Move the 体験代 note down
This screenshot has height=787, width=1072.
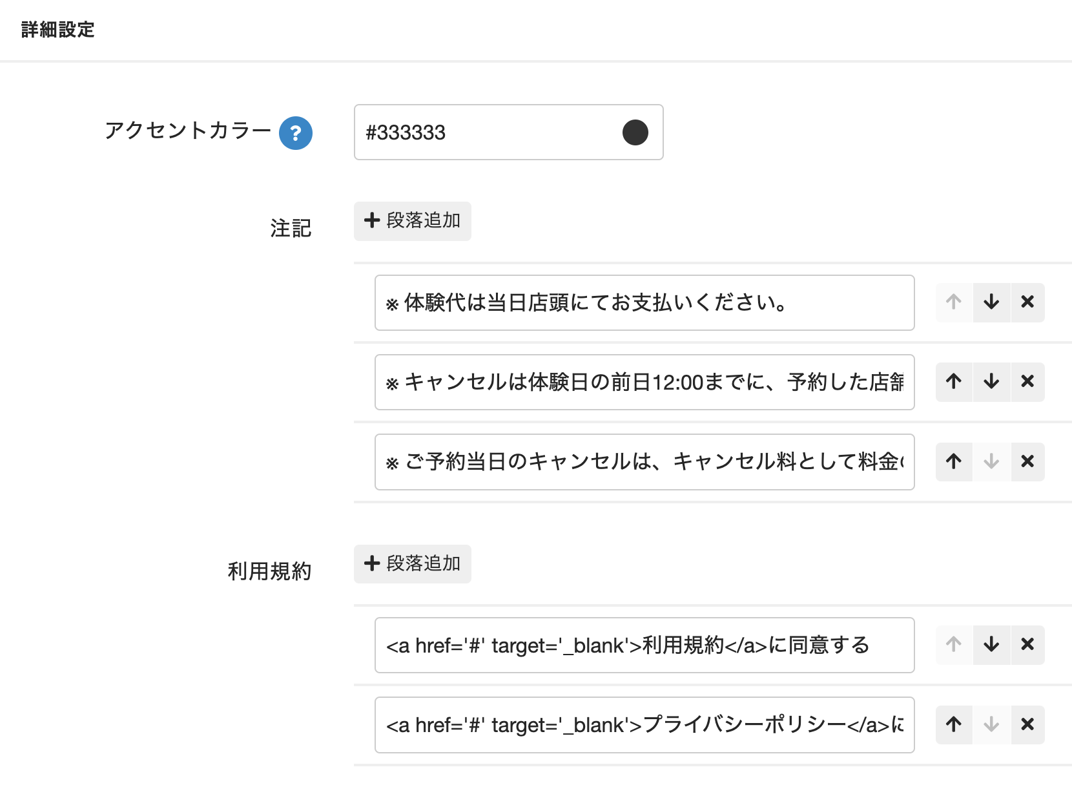[991, 302]
